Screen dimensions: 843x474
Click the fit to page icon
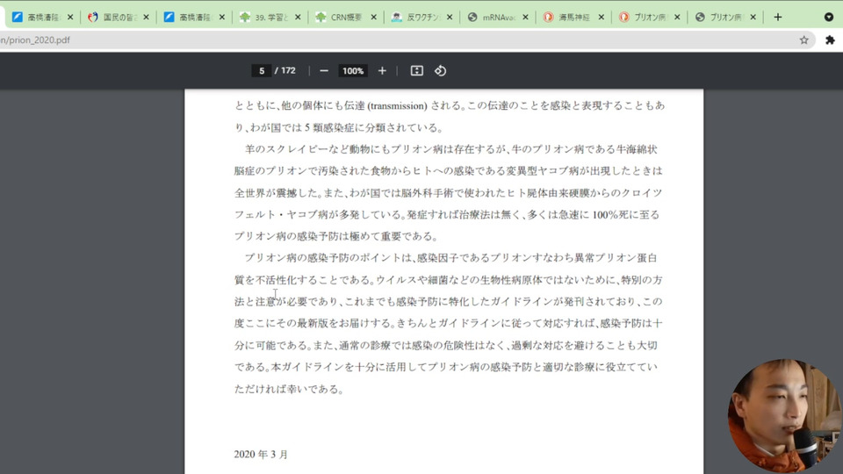click(x=416, y=71)
